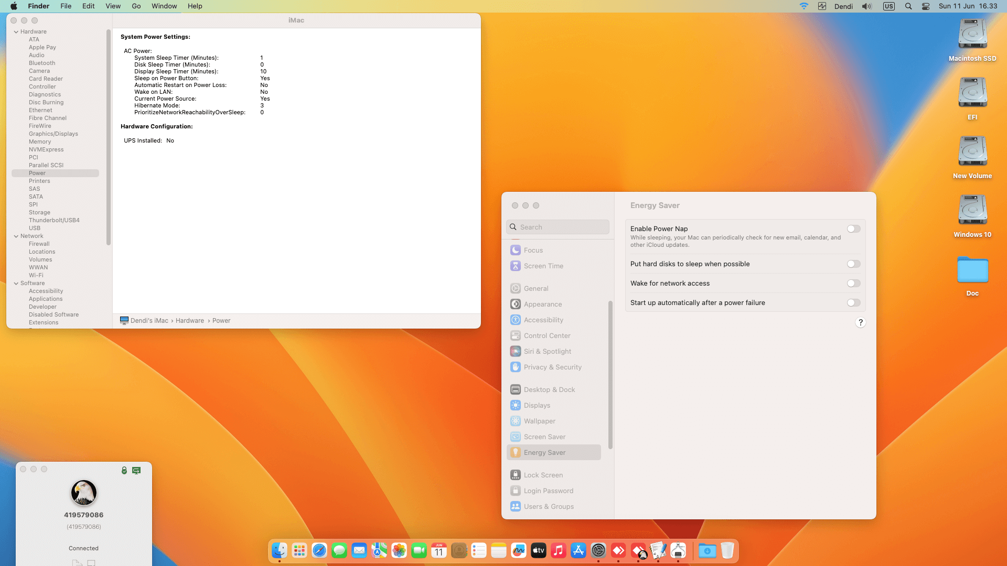Collapse the Software section in System Information
1007x566 pixels.
click(16, 283)
